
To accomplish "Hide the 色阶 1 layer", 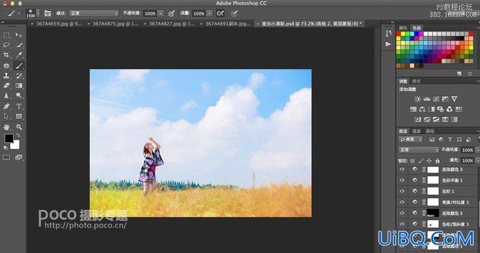I will (402, 191).
